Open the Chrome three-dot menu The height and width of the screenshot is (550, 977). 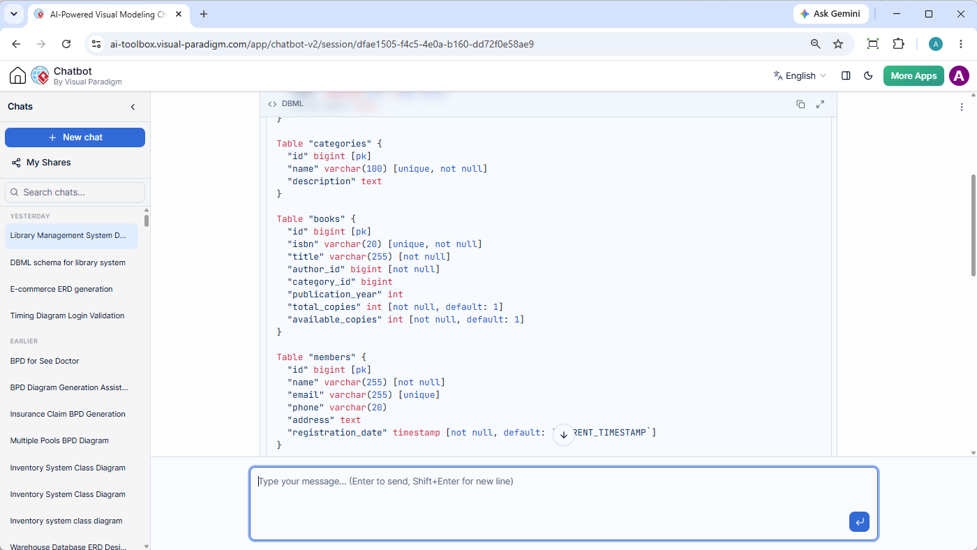[x=961, y=44]
